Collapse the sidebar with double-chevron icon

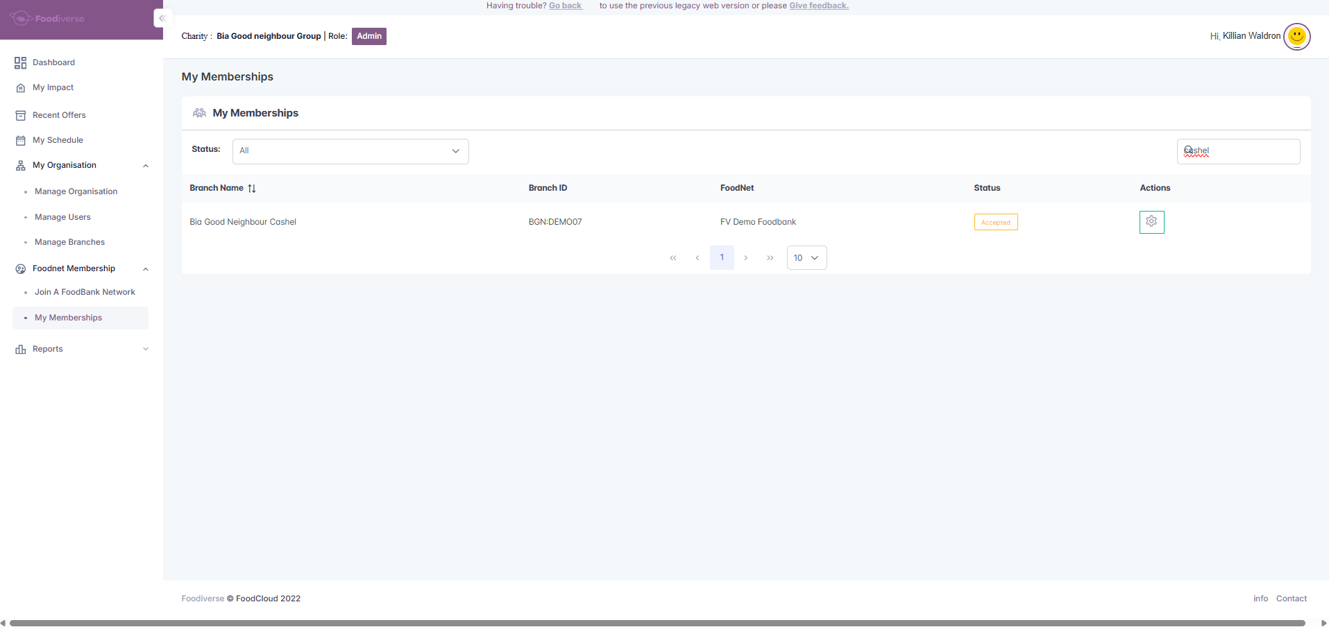pyautogui.click(x=162, y=19)
